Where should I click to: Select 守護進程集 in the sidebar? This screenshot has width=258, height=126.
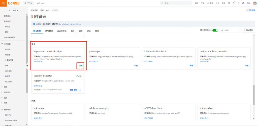pos(9,60)
